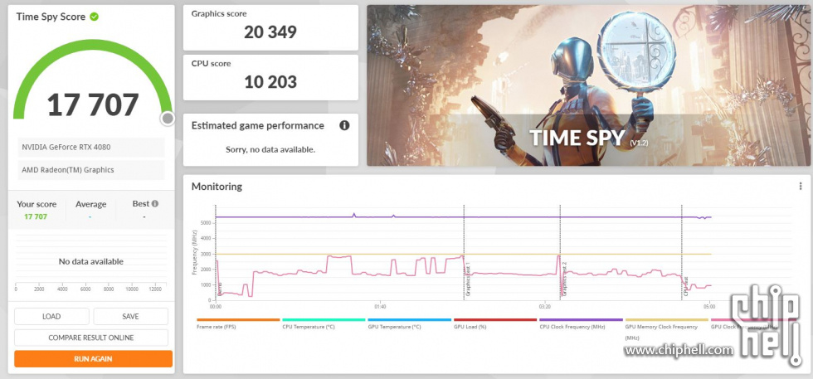
Task: Open the Monitoring panel three-dot menu
Action: [x=801, y=186]
